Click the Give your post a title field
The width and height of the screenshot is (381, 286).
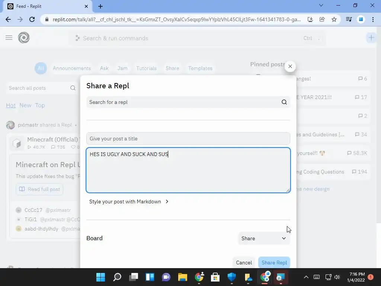point(188,139)
